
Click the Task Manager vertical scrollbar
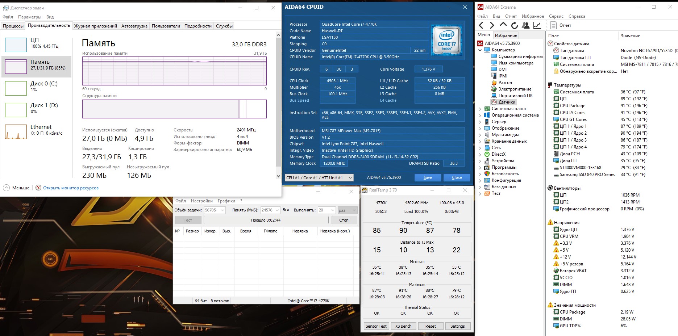278,105
